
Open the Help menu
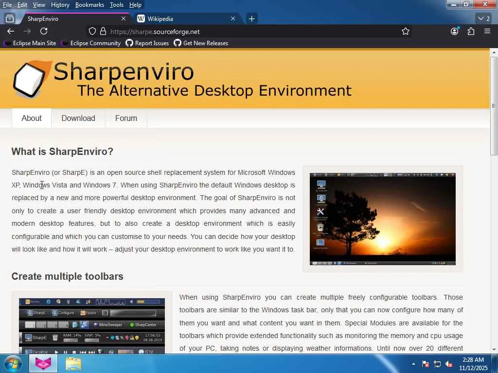coord(135,5)
